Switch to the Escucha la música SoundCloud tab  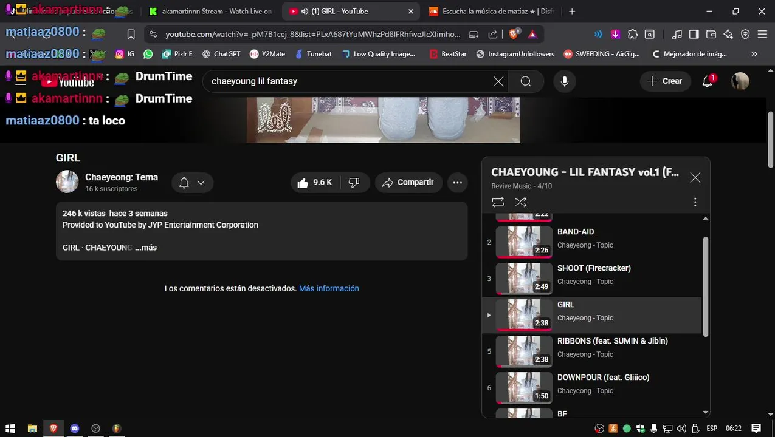click(491, 11)
